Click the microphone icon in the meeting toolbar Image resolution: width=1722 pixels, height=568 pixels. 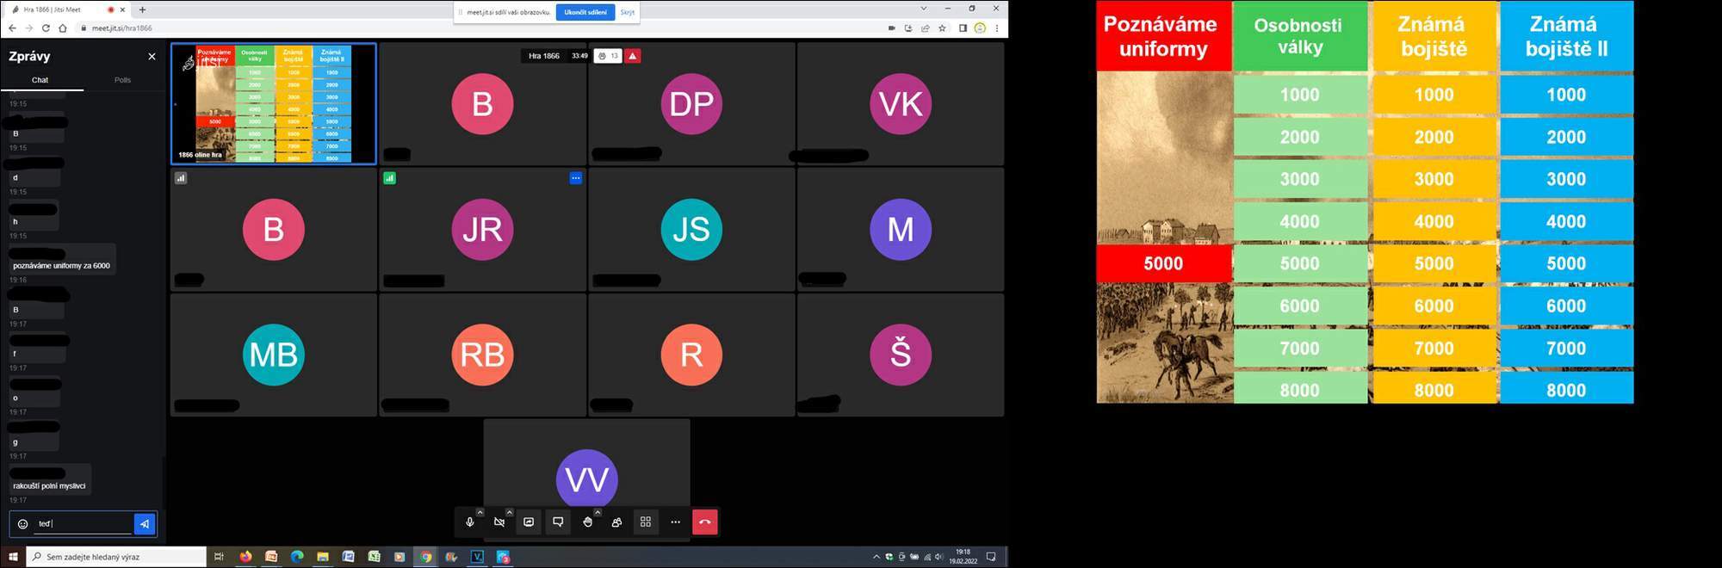469,522
